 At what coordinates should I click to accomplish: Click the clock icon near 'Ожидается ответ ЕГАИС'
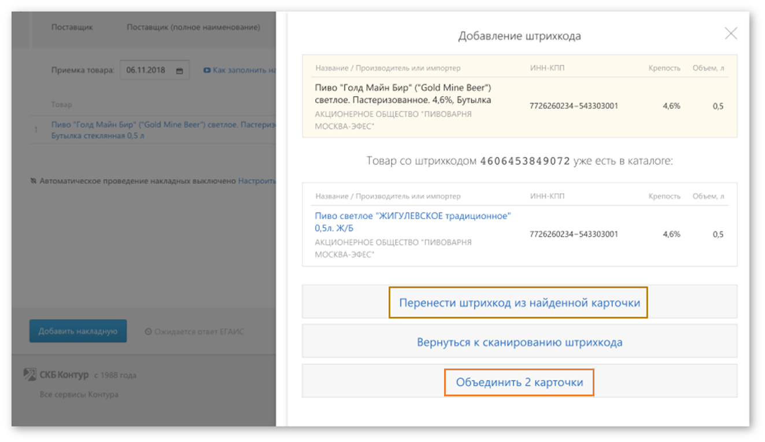click(148, 331)
